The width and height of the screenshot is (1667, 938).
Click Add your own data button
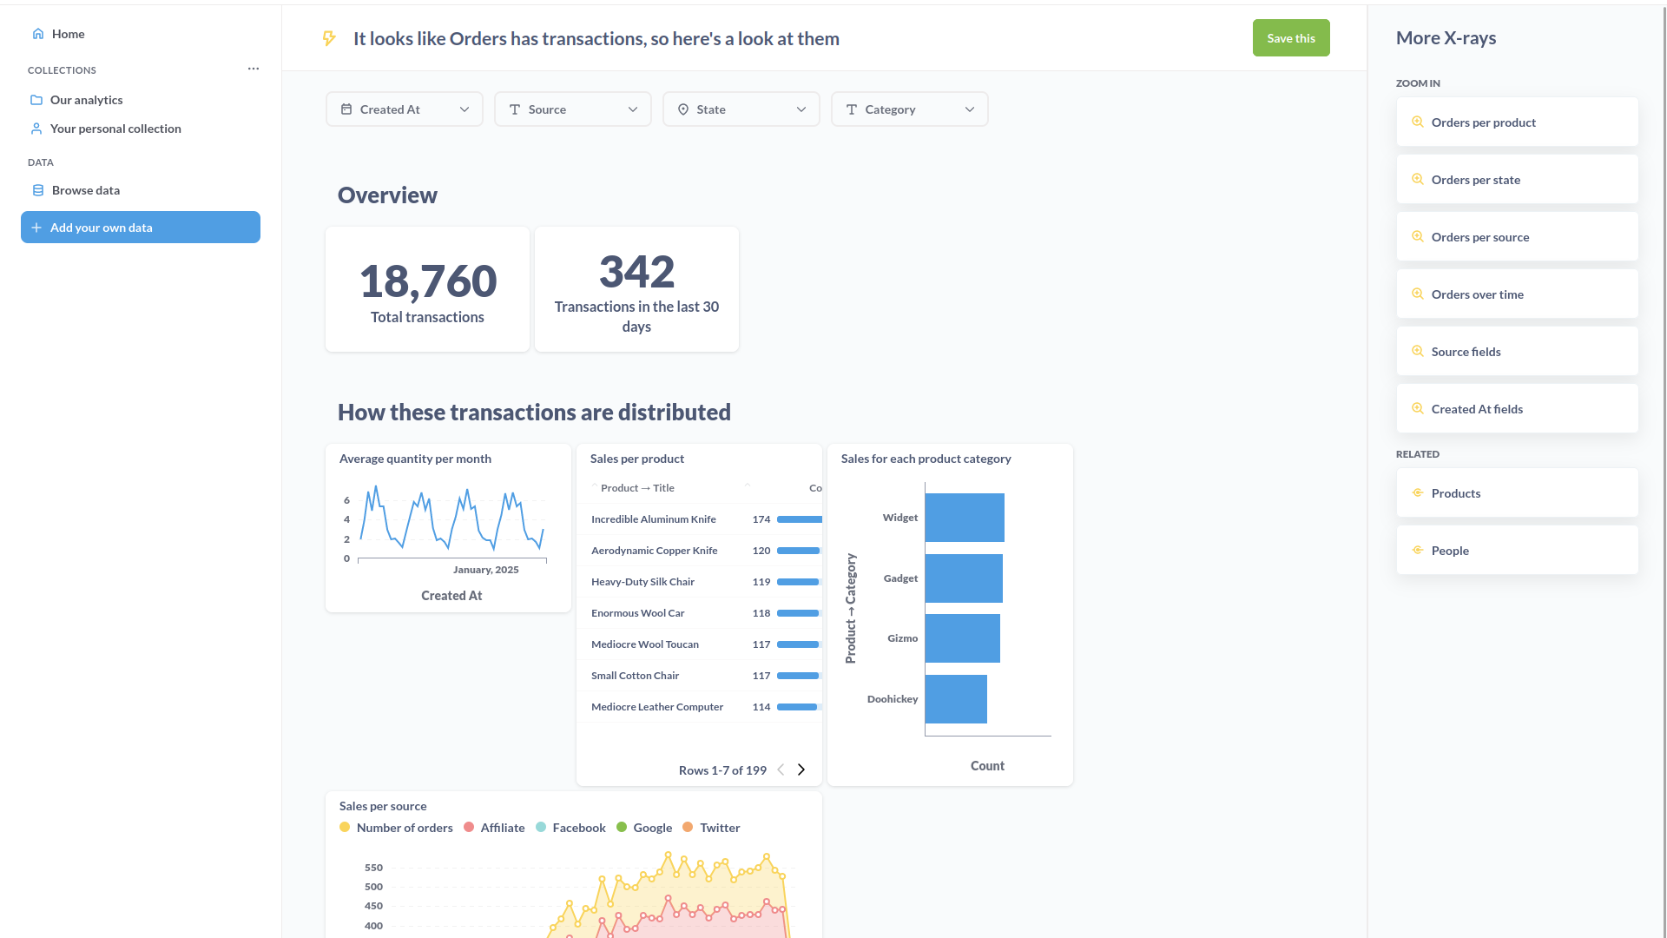(x=141, y=228)
